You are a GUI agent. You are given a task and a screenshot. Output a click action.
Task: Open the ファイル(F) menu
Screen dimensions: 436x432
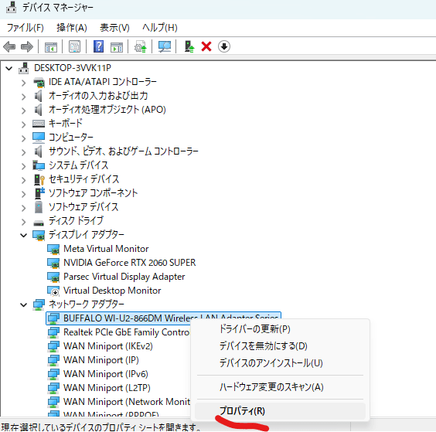[x=26, y=28]
